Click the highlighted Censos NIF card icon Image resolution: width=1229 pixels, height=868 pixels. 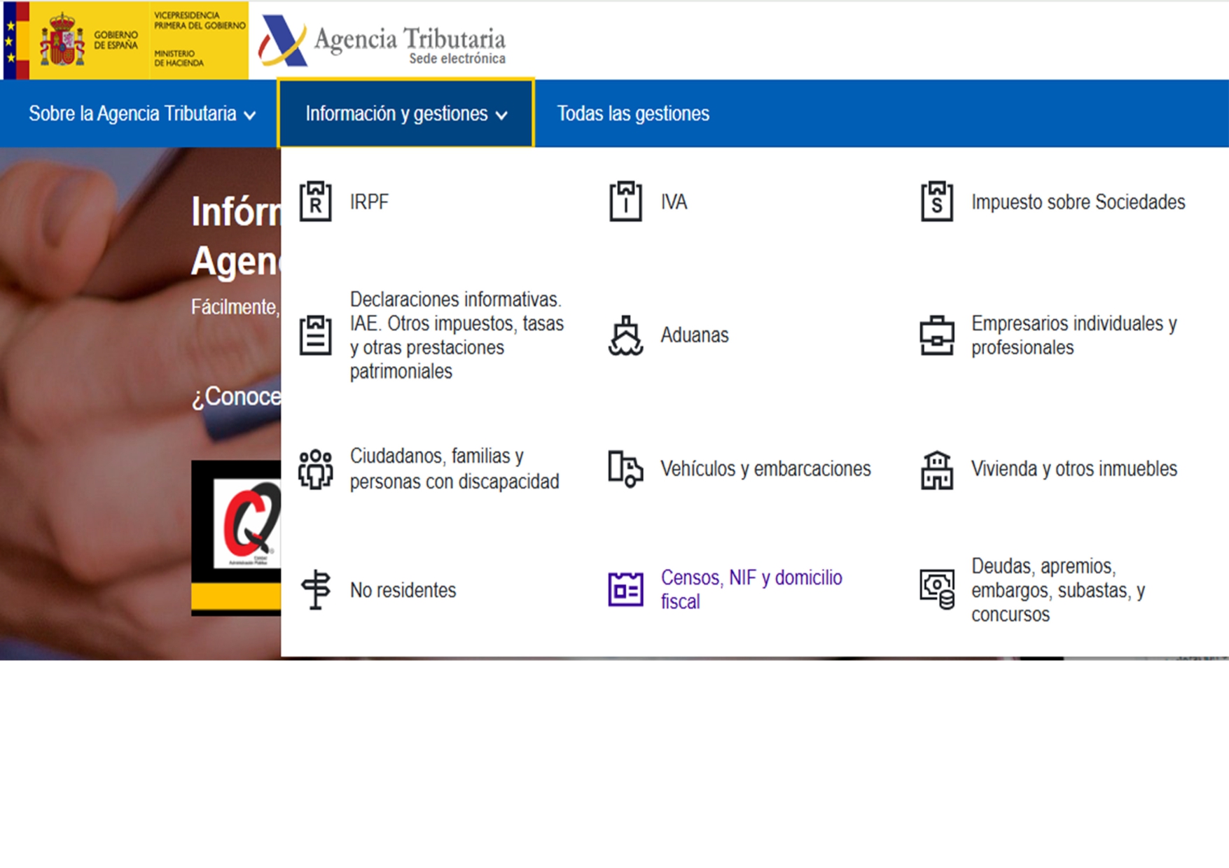[626, 589]
